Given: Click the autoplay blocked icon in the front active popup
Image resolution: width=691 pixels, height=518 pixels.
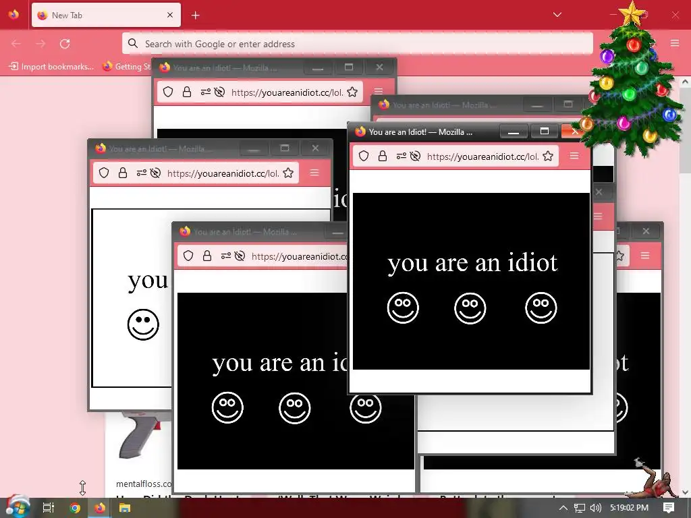Looking at the screenshot, I should 415,156.
